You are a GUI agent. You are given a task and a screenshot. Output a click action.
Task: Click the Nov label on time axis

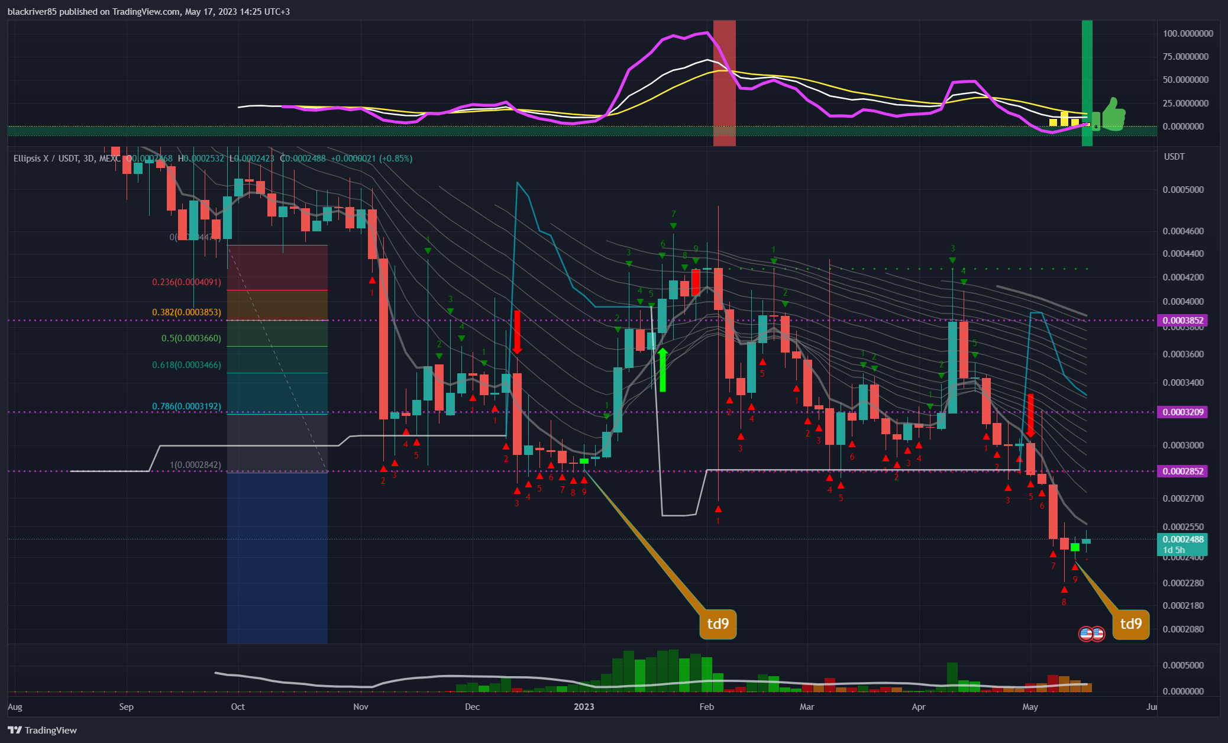[x=360, y=707]
